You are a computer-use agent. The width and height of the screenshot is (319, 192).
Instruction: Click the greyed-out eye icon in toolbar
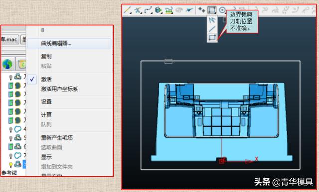(179, 10)
